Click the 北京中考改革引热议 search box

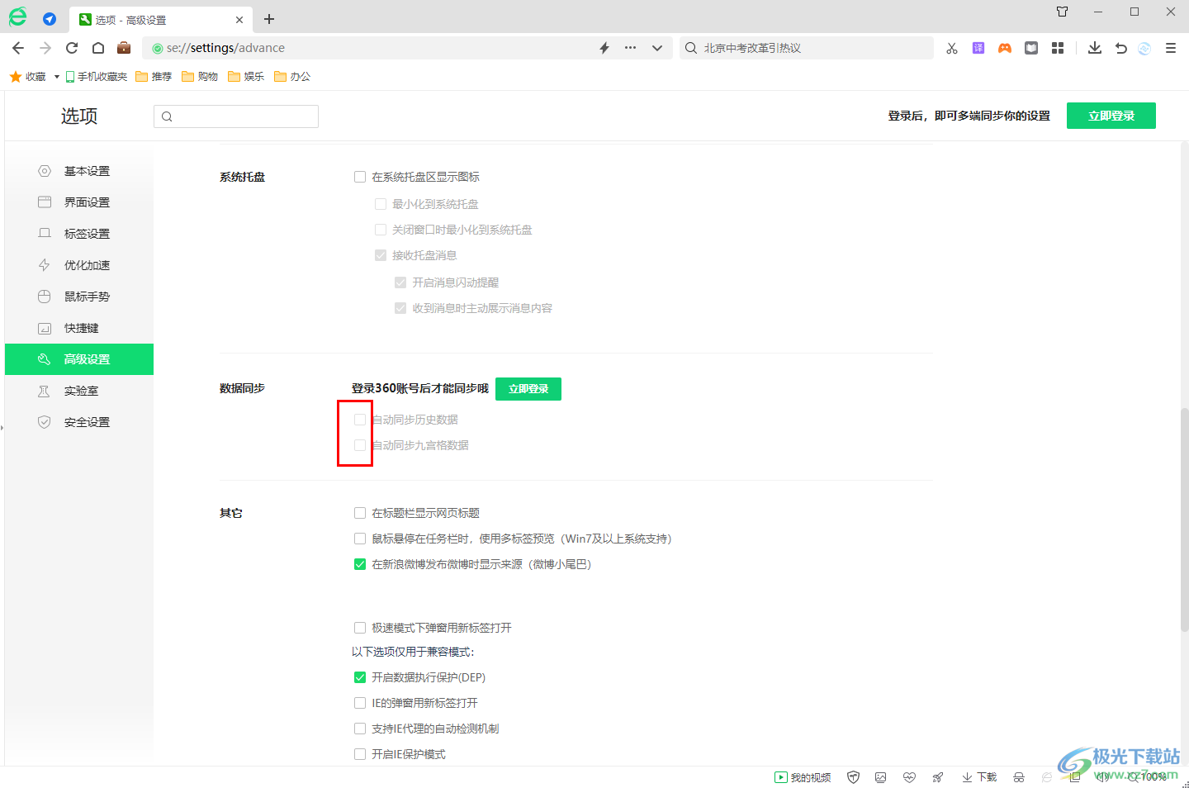pos(806,48)
